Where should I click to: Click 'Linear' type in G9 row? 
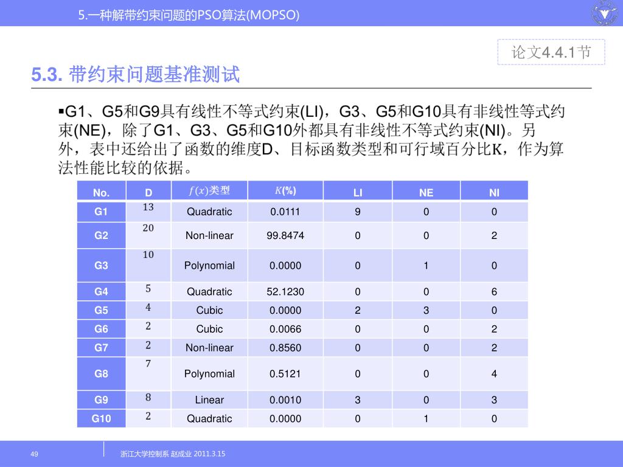click(x=209, y=400)
